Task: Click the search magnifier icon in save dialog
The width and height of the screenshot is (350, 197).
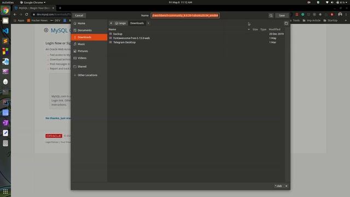Action: pyautogui.click(x=271, y=15)
